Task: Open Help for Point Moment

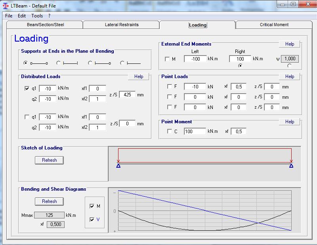Action: (x=290, y=122)
